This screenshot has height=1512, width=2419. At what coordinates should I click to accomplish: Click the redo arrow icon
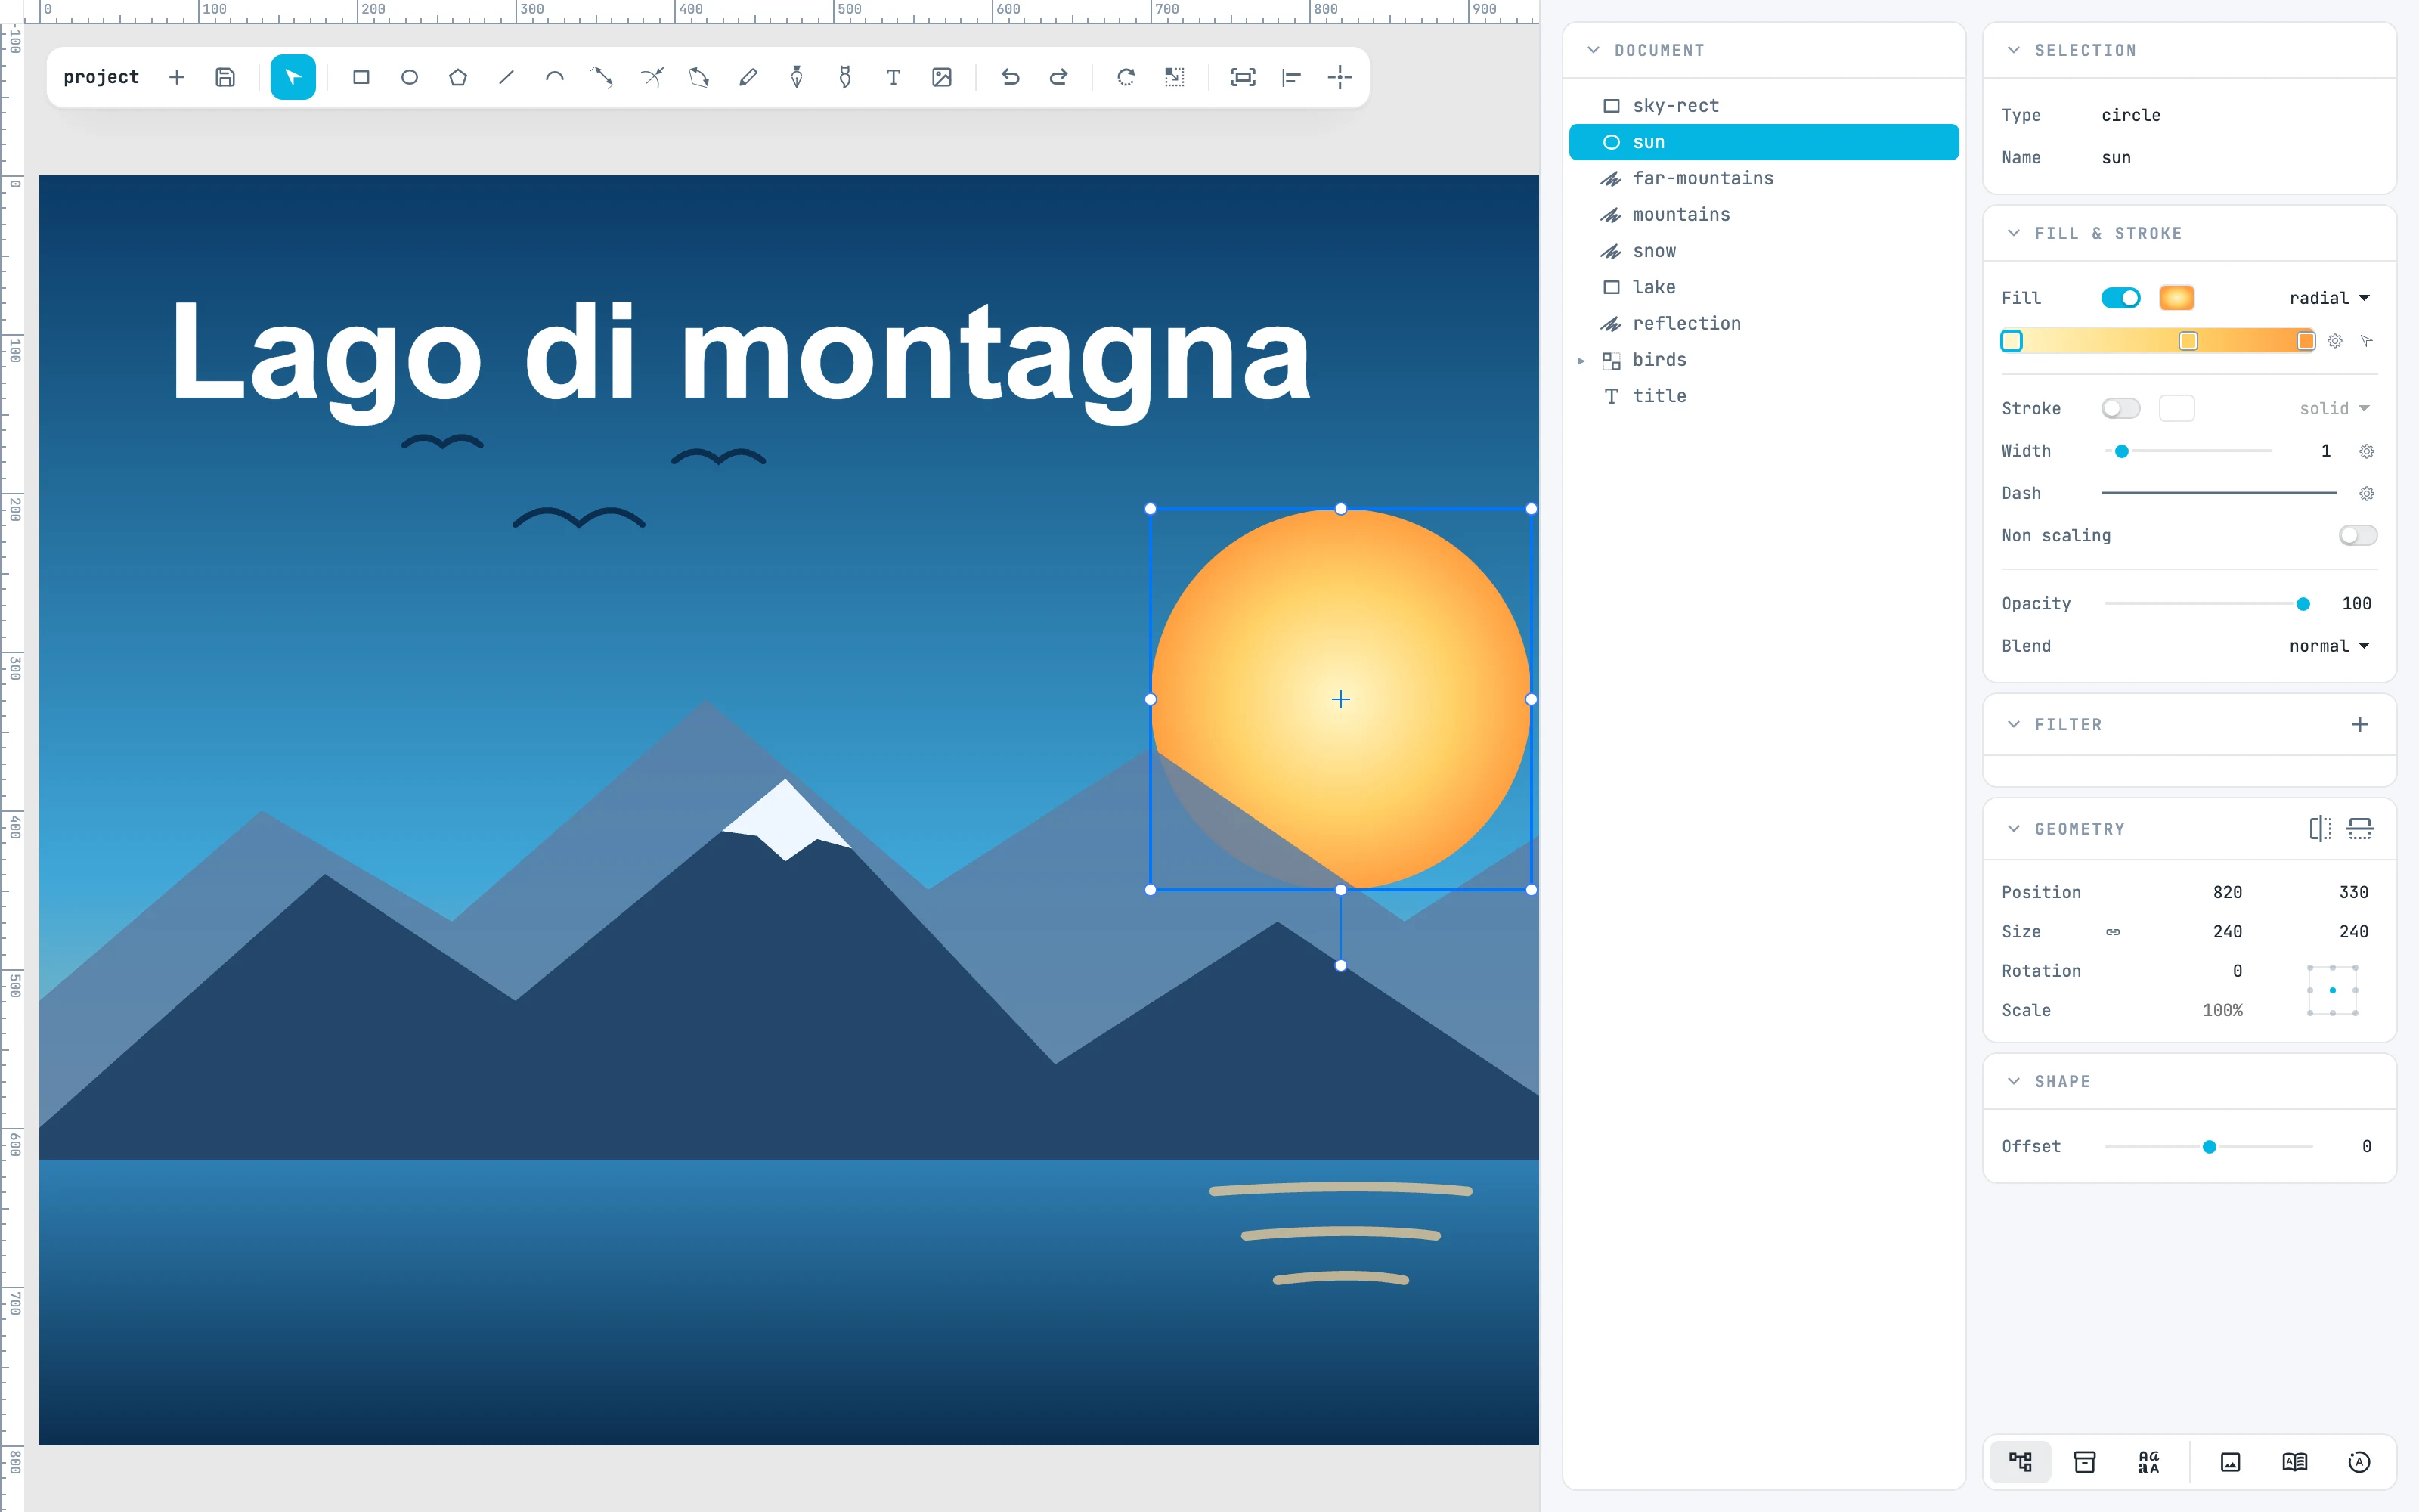pyautogui.click(x=1058, y=77)
